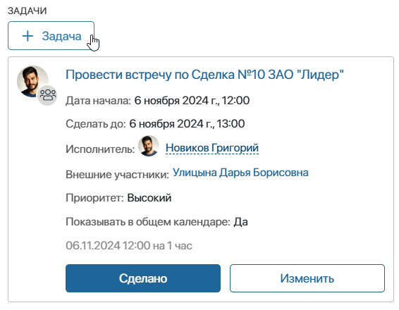Click the Приоритет label

pos(94,198)
